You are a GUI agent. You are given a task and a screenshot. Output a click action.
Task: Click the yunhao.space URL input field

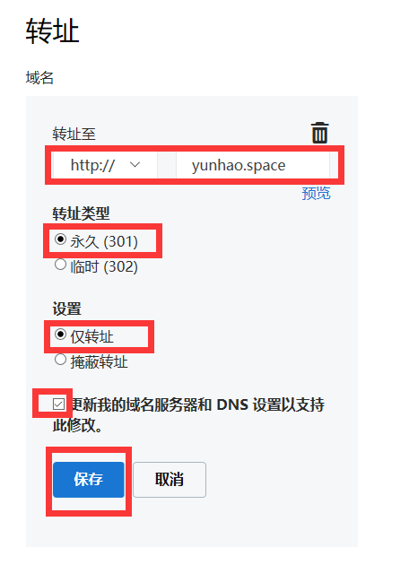pyautogui.click(x=253, y=165)
